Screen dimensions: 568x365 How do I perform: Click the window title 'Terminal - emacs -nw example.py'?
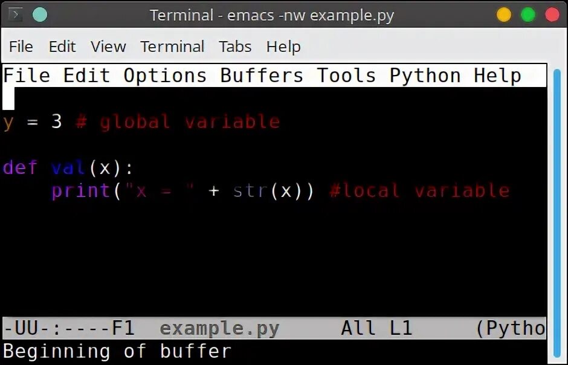272,16
